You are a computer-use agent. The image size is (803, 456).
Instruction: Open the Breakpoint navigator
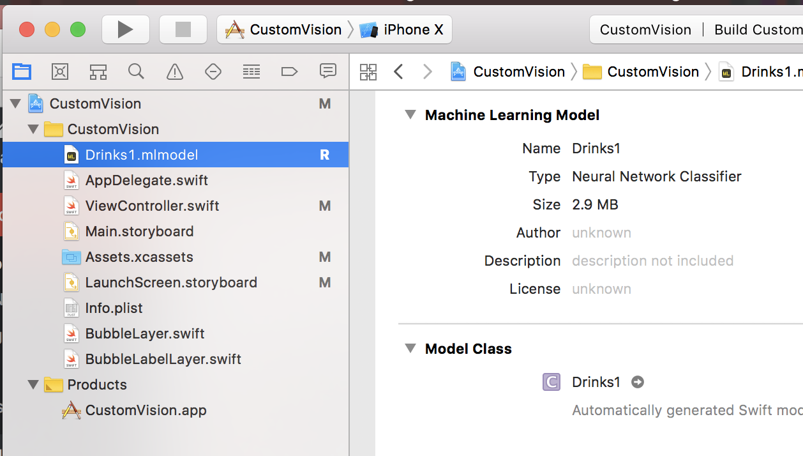pos(290,72)
